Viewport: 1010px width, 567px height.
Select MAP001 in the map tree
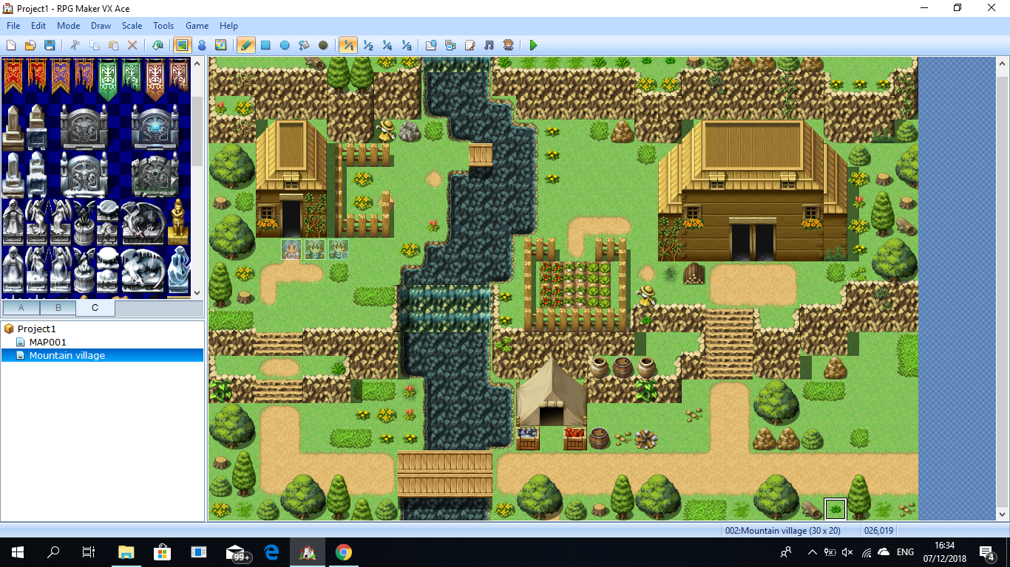click(47, 342)
